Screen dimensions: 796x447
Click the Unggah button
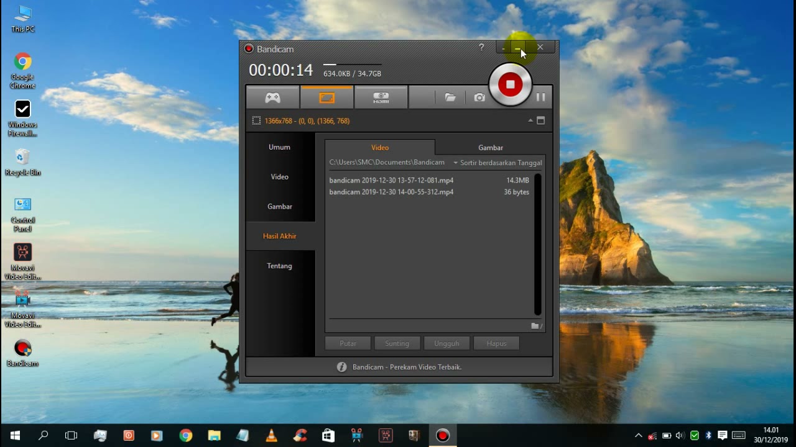click(x=447, y=343)
